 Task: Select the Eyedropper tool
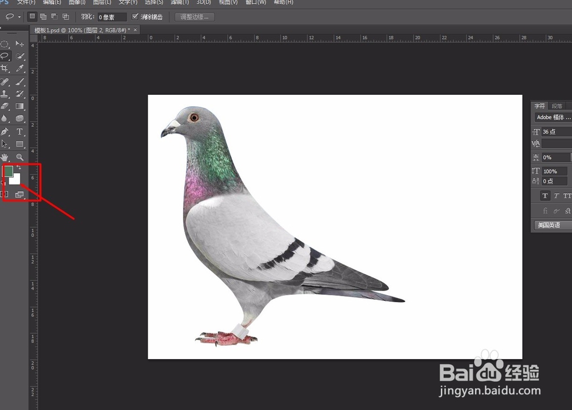(x=19, y=68)
